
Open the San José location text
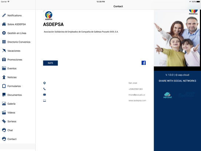coord(133,83)
